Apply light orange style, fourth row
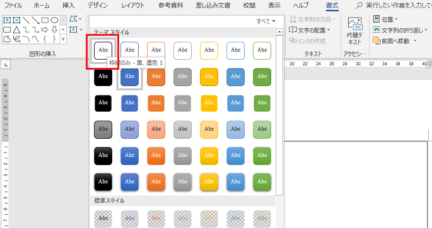This screenshot has width=432, height=228. [x=156, y=129]
